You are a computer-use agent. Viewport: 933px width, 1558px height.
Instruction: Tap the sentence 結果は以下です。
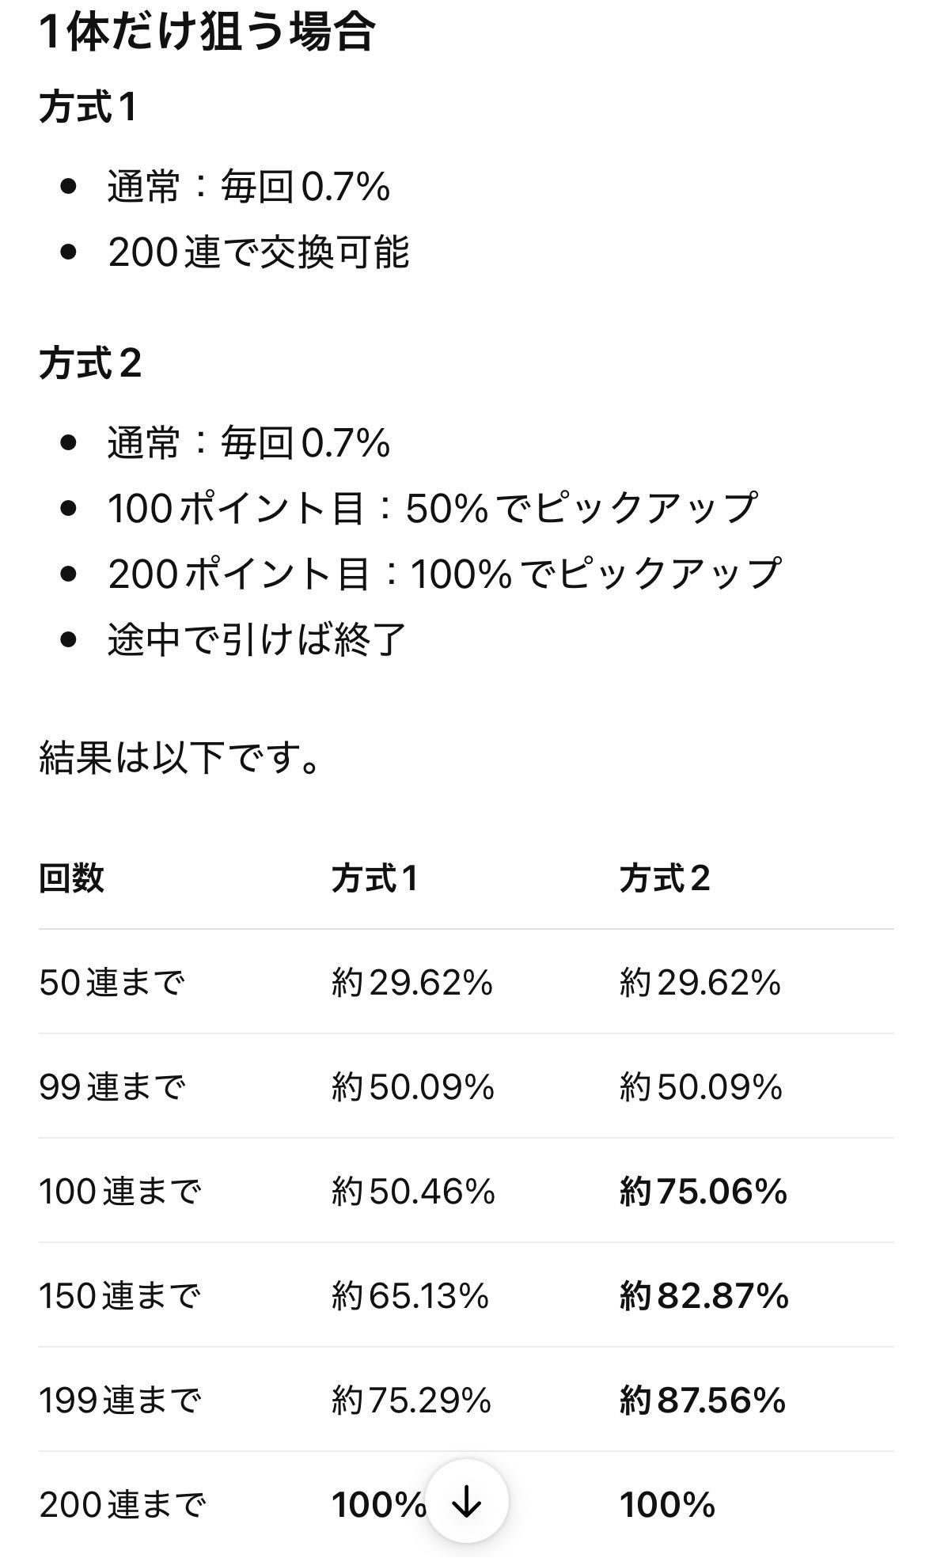[180, 757]
